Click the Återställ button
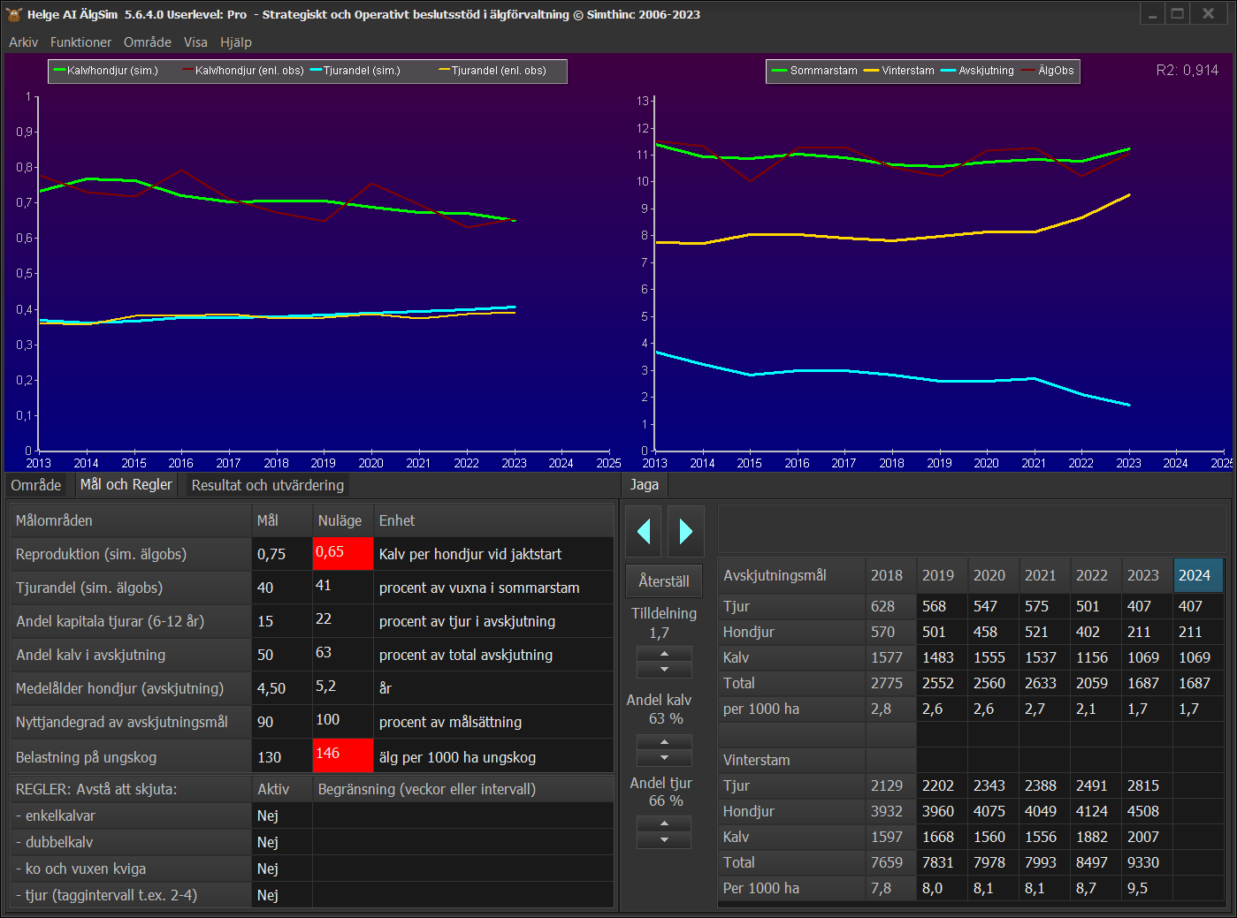 pyautogui.click(x=664, y=581)
